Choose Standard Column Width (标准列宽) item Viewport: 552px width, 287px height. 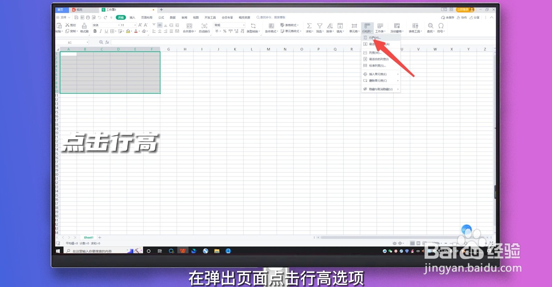coord(381,65)
